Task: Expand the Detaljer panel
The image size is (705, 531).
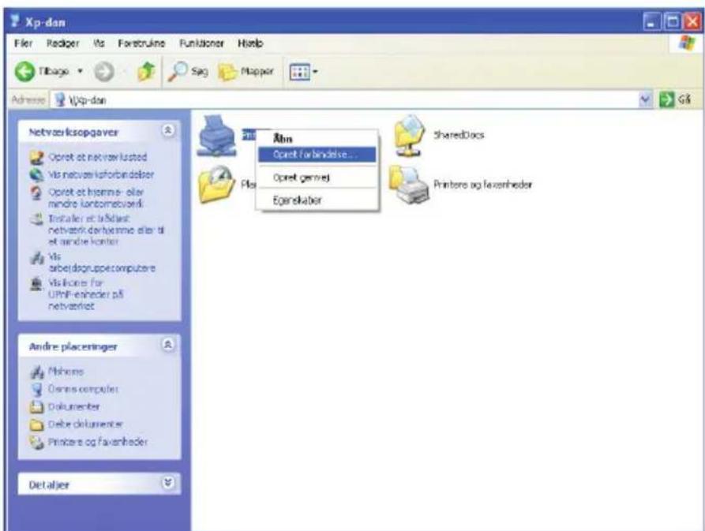Action: point(167,483)
